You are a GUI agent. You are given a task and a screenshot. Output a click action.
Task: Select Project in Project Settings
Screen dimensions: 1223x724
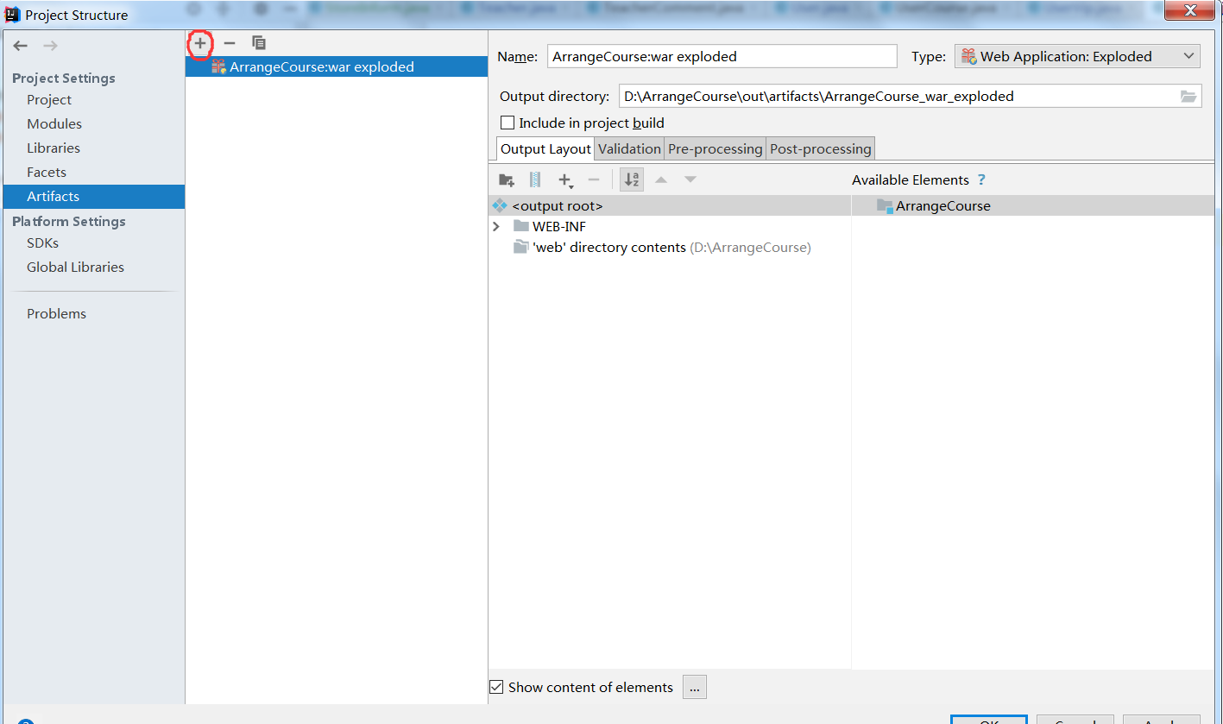[x=49, y=99]
